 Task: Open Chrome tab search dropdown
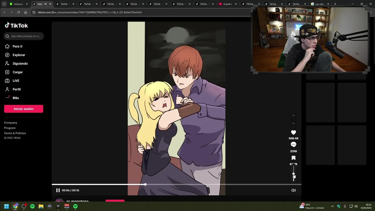[x=4, y=4]
